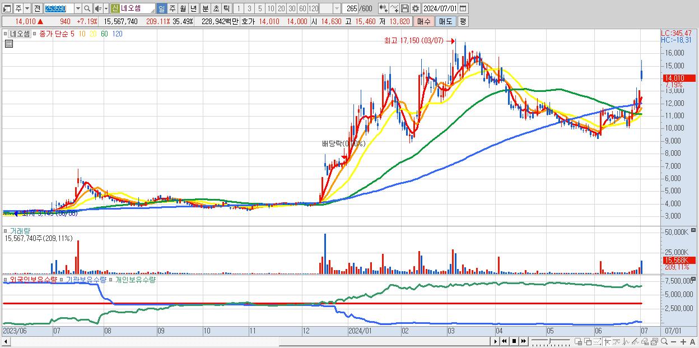Screen dimensions: 699x348
Task: Click the indicator add icon beside 600
Action: click(x=383, y=8)
